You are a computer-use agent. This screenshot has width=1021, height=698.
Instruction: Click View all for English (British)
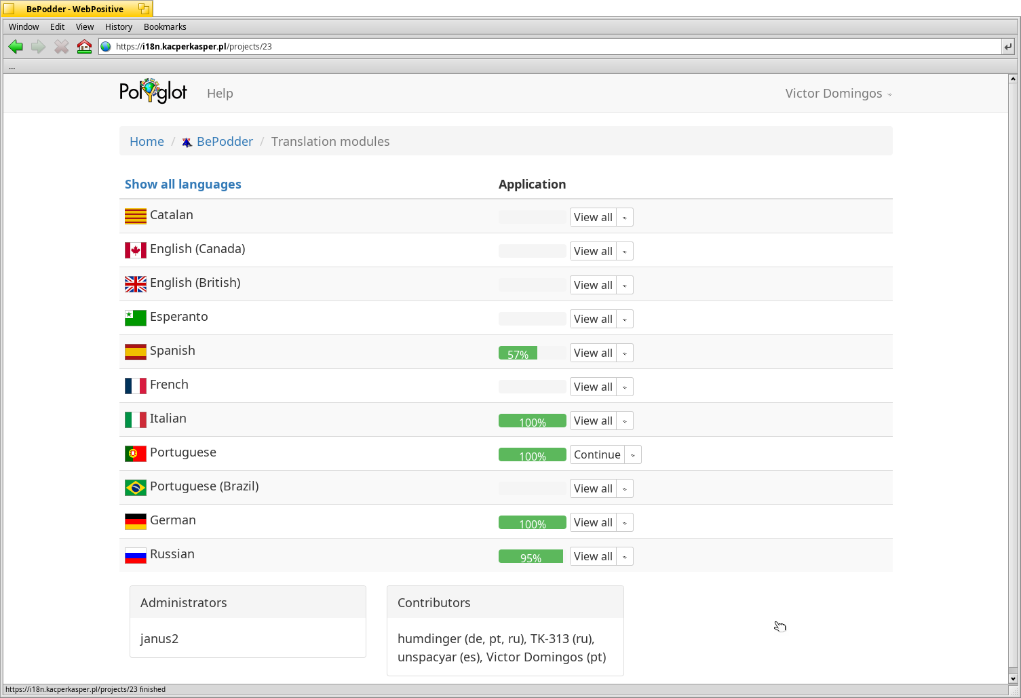coord(593,285)
